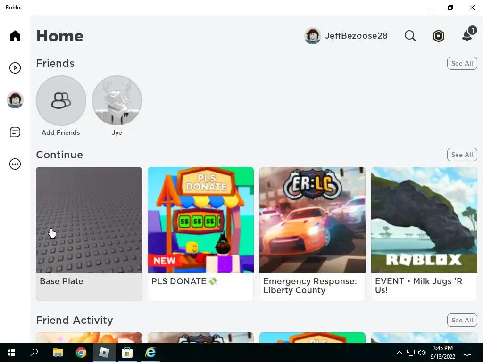Launch Google Chrome from taskbar
The width and height of the screenshot is (483, 362).
81,353
